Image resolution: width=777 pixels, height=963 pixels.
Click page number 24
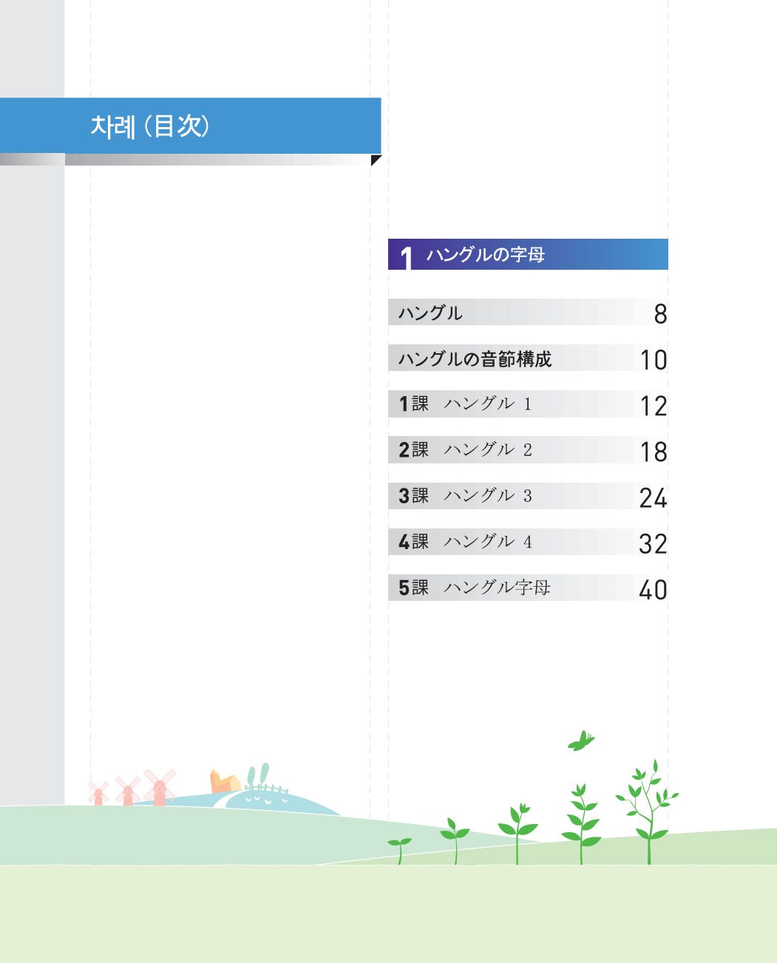coord(653,498)
